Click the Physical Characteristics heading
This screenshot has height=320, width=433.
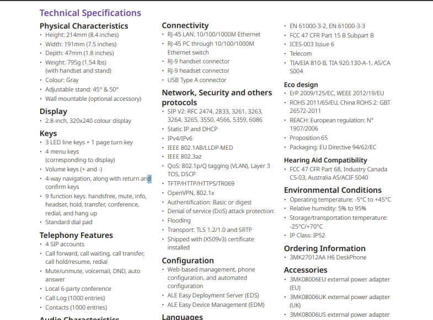tap(84, 26)
